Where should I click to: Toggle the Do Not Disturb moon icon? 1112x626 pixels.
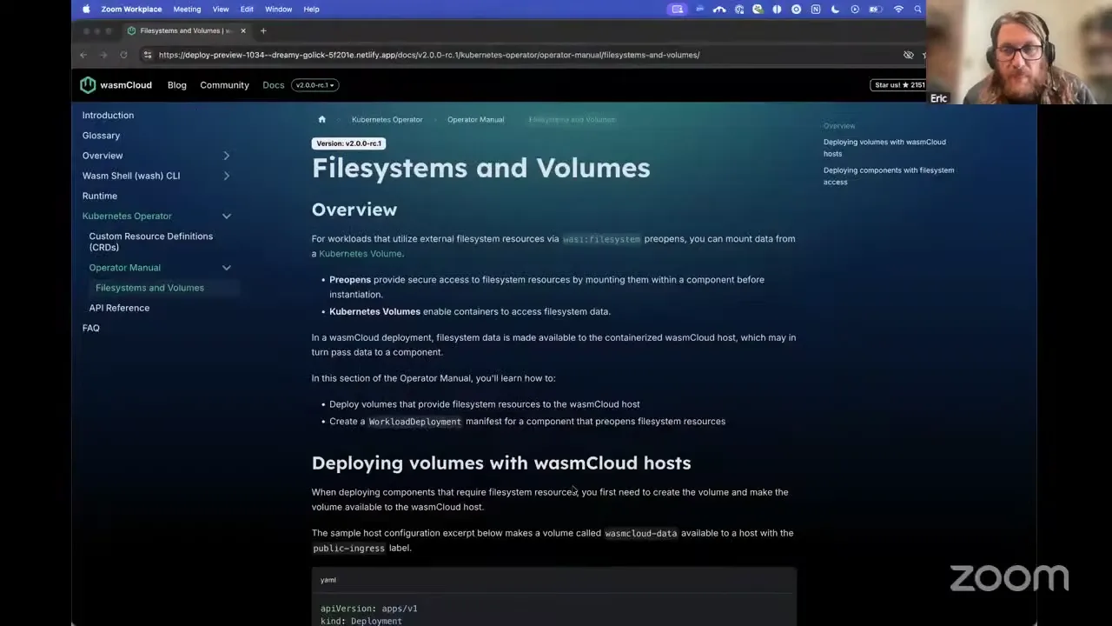pos(835,9)
